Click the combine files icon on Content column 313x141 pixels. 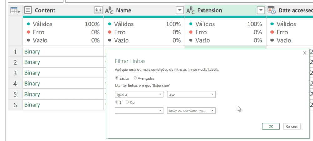[x=98, y=10]
